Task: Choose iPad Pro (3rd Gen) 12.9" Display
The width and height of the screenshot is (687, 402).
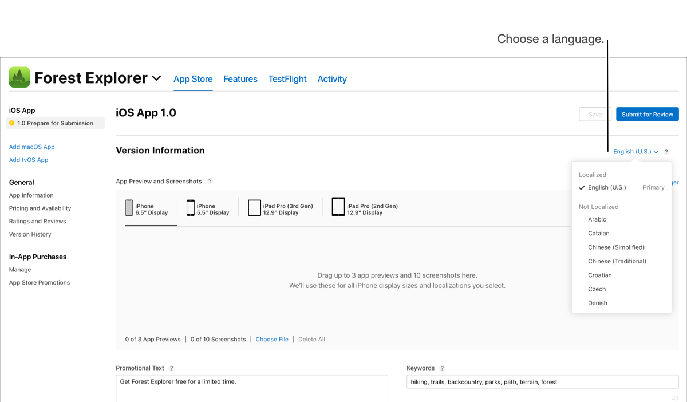Action: (254, 208)
